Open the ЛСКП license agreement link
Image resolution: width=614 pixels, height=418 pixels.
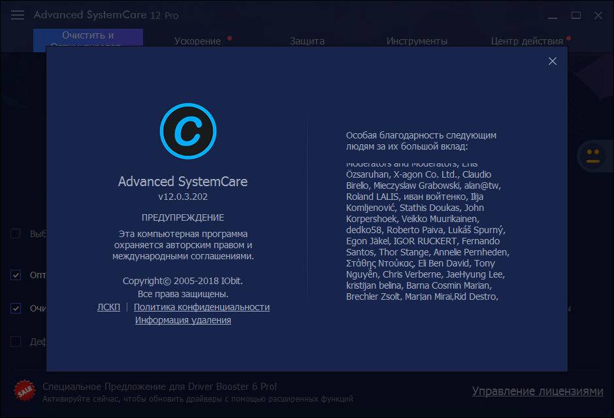[108, 307]
